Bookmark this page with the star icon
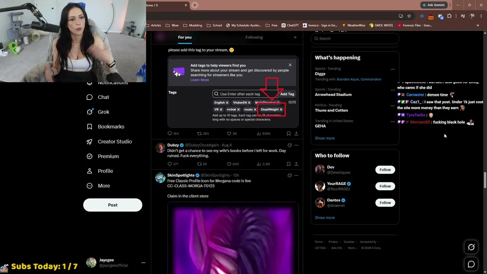Screen dimensions: 487x274 tap(409, 16)
